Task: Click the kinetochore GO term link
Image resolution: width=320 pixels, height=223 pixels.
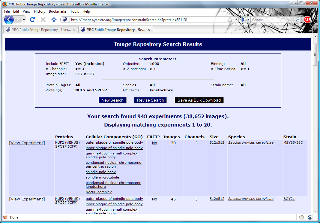Action: coord(161,90)
